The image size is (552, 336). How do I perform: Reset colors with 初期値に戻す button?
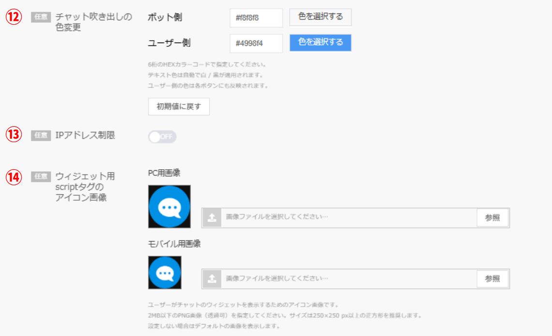[x=179, y=107]
